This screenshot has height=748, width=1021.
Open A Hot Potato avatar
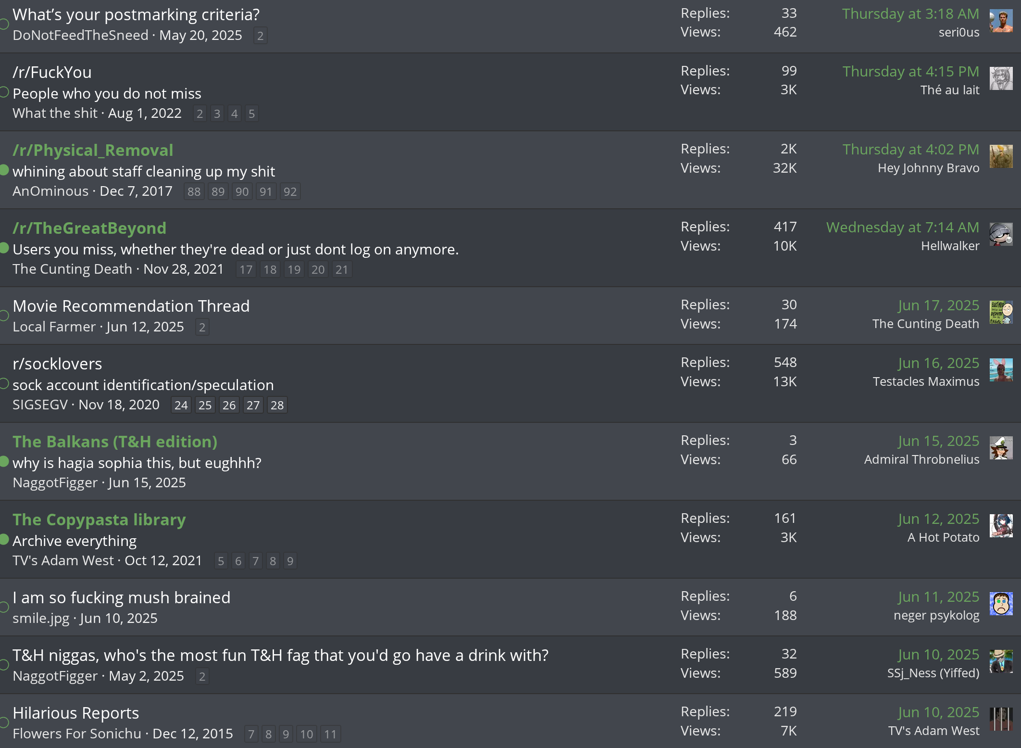[x=1001, y=526]
